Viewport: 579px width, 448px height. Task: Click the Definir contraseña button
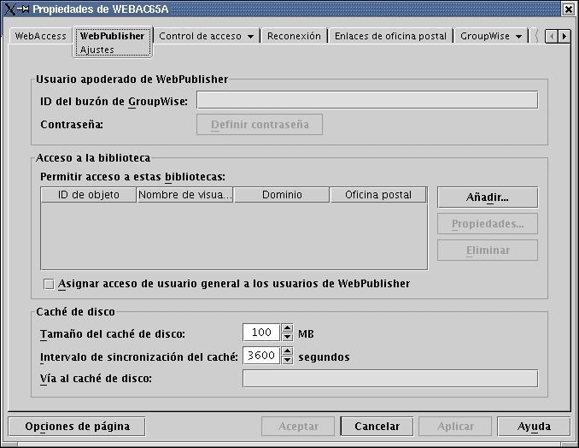[260, 125]
